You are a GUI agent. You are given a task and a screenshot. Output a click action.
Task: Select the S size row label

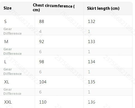[5, 22]
